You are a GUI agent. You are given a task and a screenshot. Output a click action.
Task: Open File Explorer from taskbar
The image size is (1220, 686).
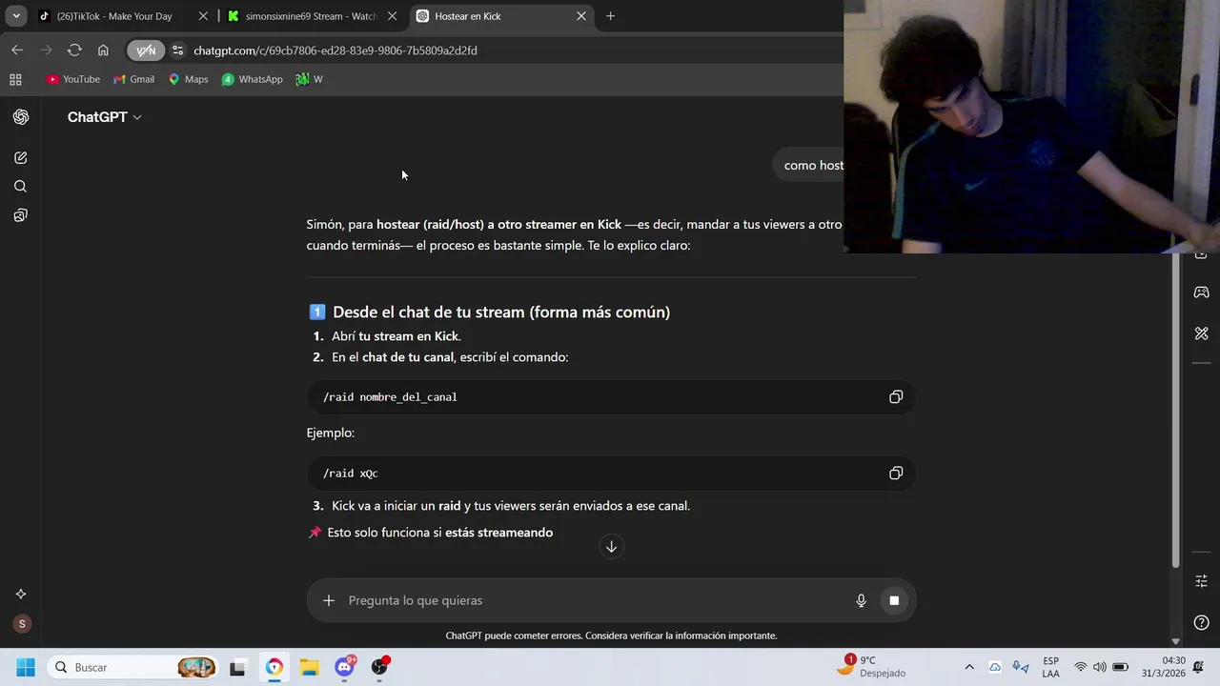tap(309, 667)
